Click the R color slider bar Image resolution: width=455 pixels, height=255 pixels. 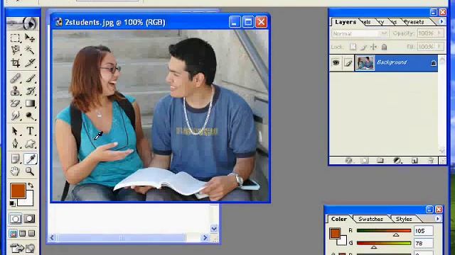tap(384, 230)
